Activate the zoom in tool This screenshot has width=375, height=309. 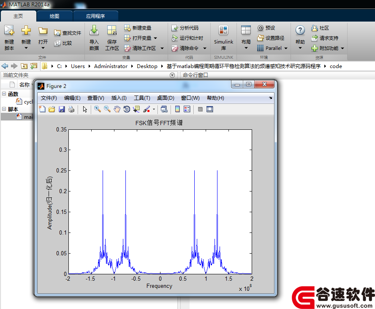click(x=97, y=109)
